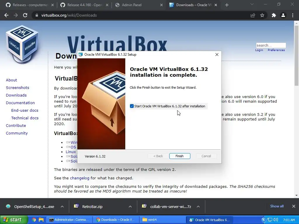Image resolution: width=299 pixels, height=224 pixels.
Task: Open Documentation in the sidebar
Action: click(x=20, y=103)
